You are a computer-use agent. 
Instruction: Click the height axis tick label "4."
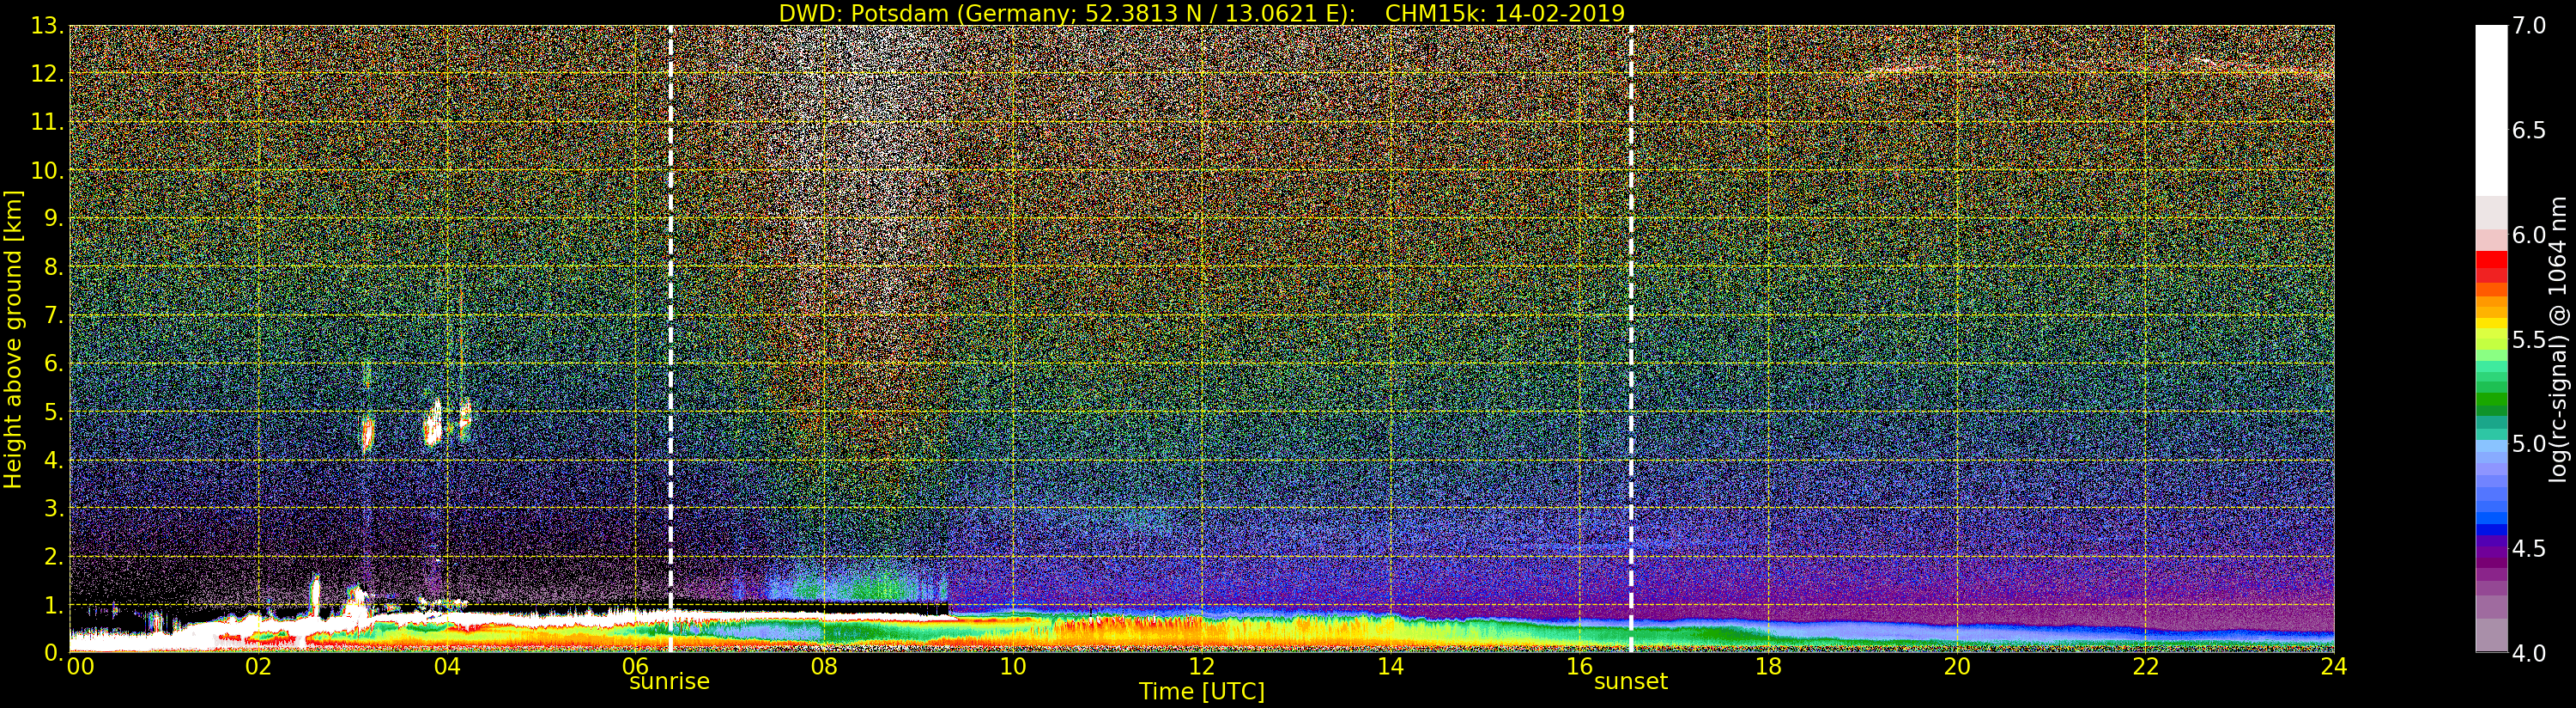tap(53, 461)
